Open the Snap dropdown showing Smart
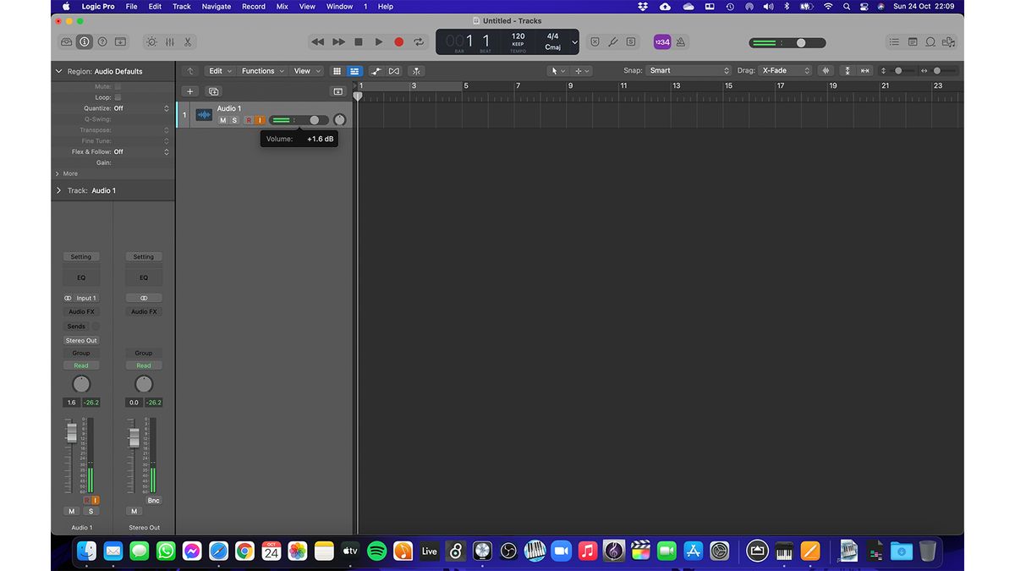The height and width of the screenshot is (571, 1015). click(689, 70)
